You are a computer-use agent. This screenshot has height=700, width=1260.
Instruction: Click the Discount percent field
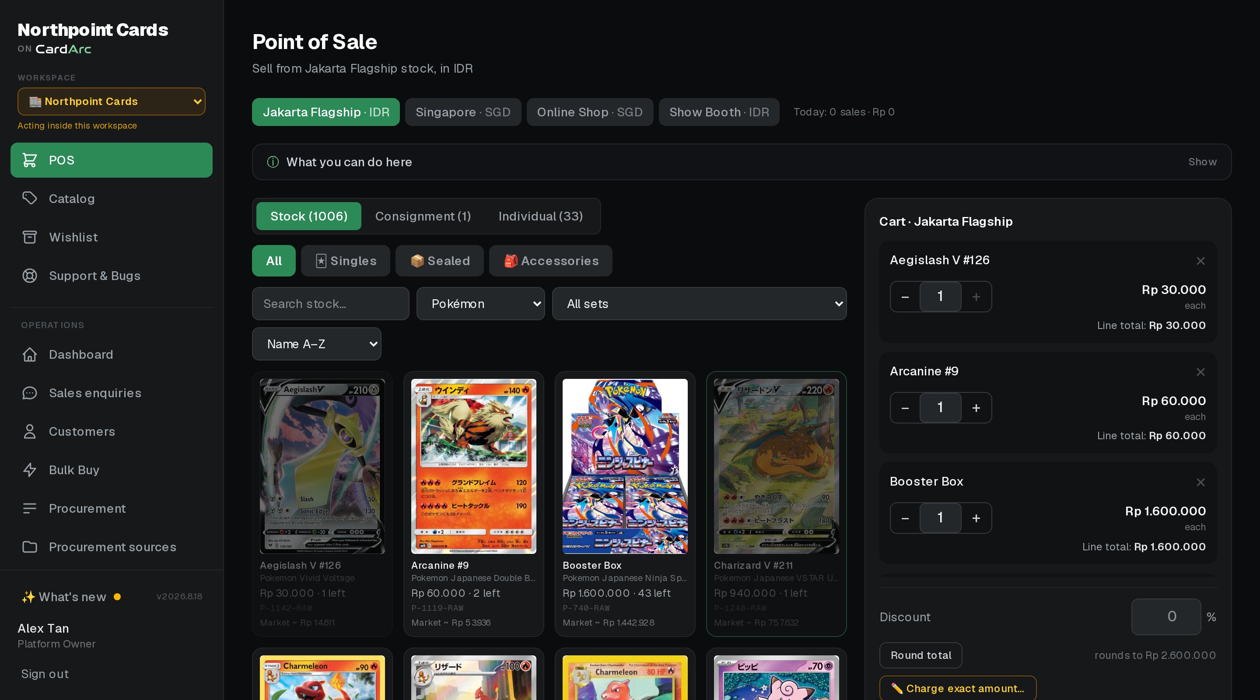coord(1165,616)
